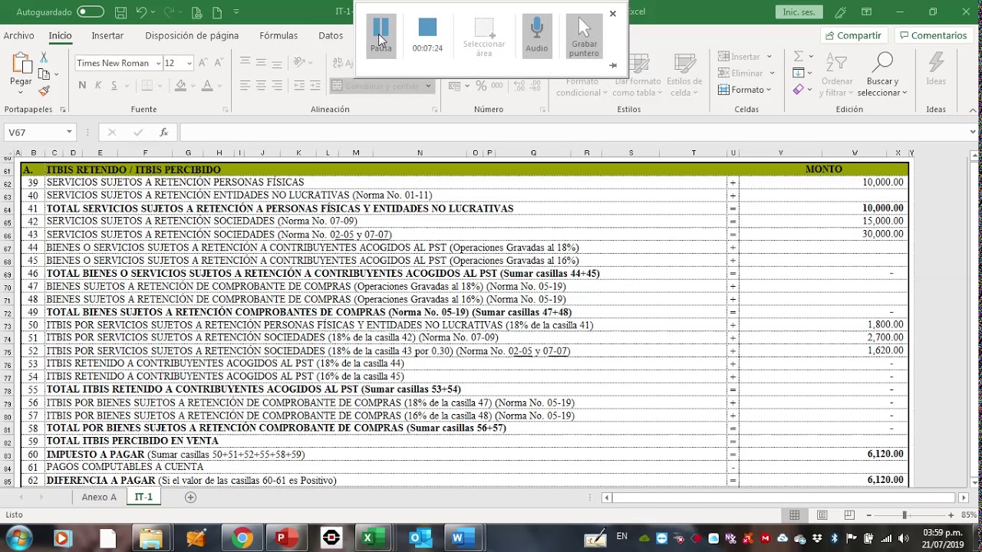Open Formato condicional dropdown
This screenshot has height=552, width=982.
582,87
